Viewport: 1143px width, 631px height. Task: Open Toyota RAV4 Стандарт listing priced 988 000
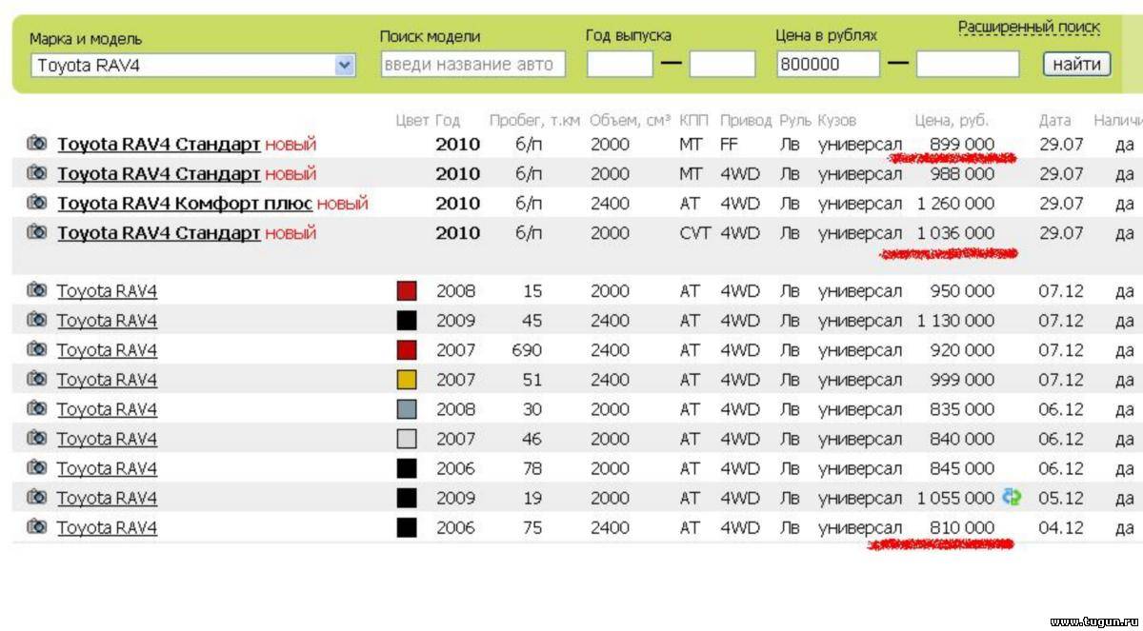coord(158,174)
